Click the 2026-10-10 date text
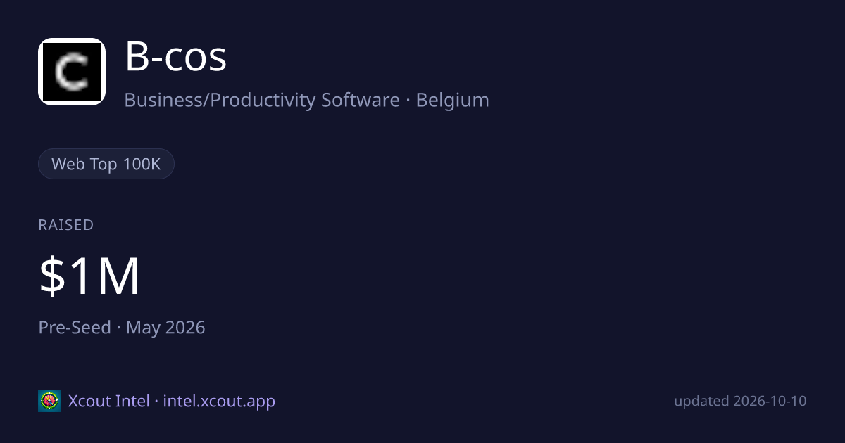Image resolution: width=845 pixels, height=443 pixels. [770, 402]
